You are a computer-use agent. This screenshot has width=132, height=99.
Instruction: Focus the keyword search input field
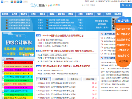tap(95, 5)
